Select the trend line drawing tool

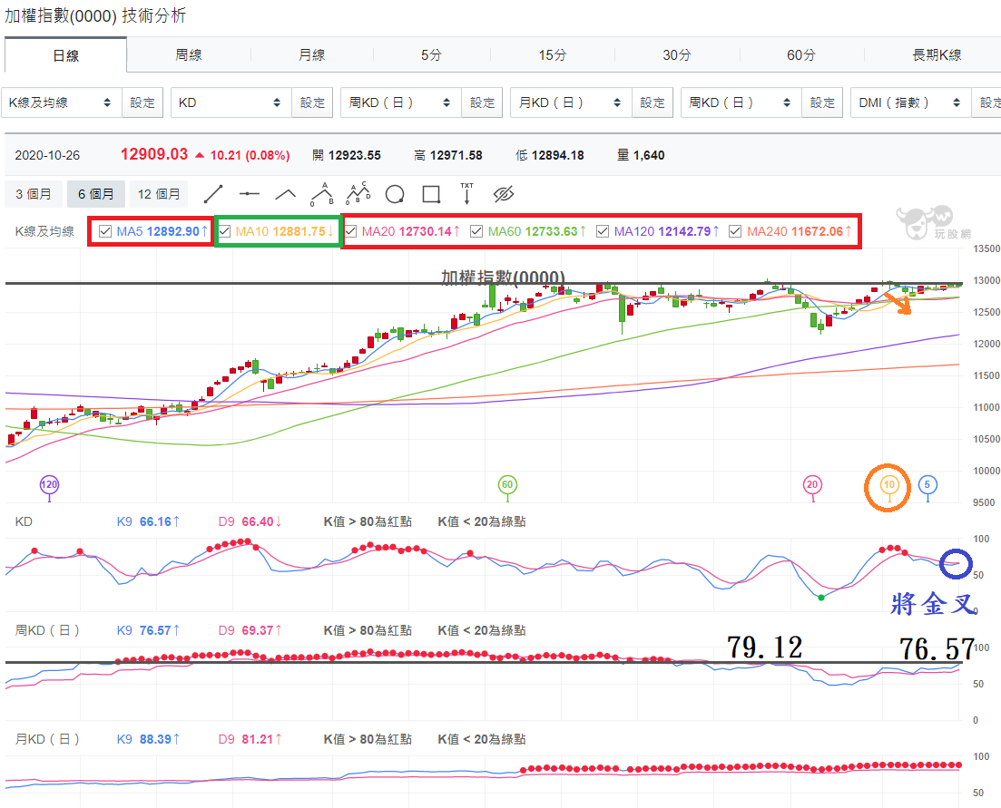pyautogui.click(x=212, y=194)
